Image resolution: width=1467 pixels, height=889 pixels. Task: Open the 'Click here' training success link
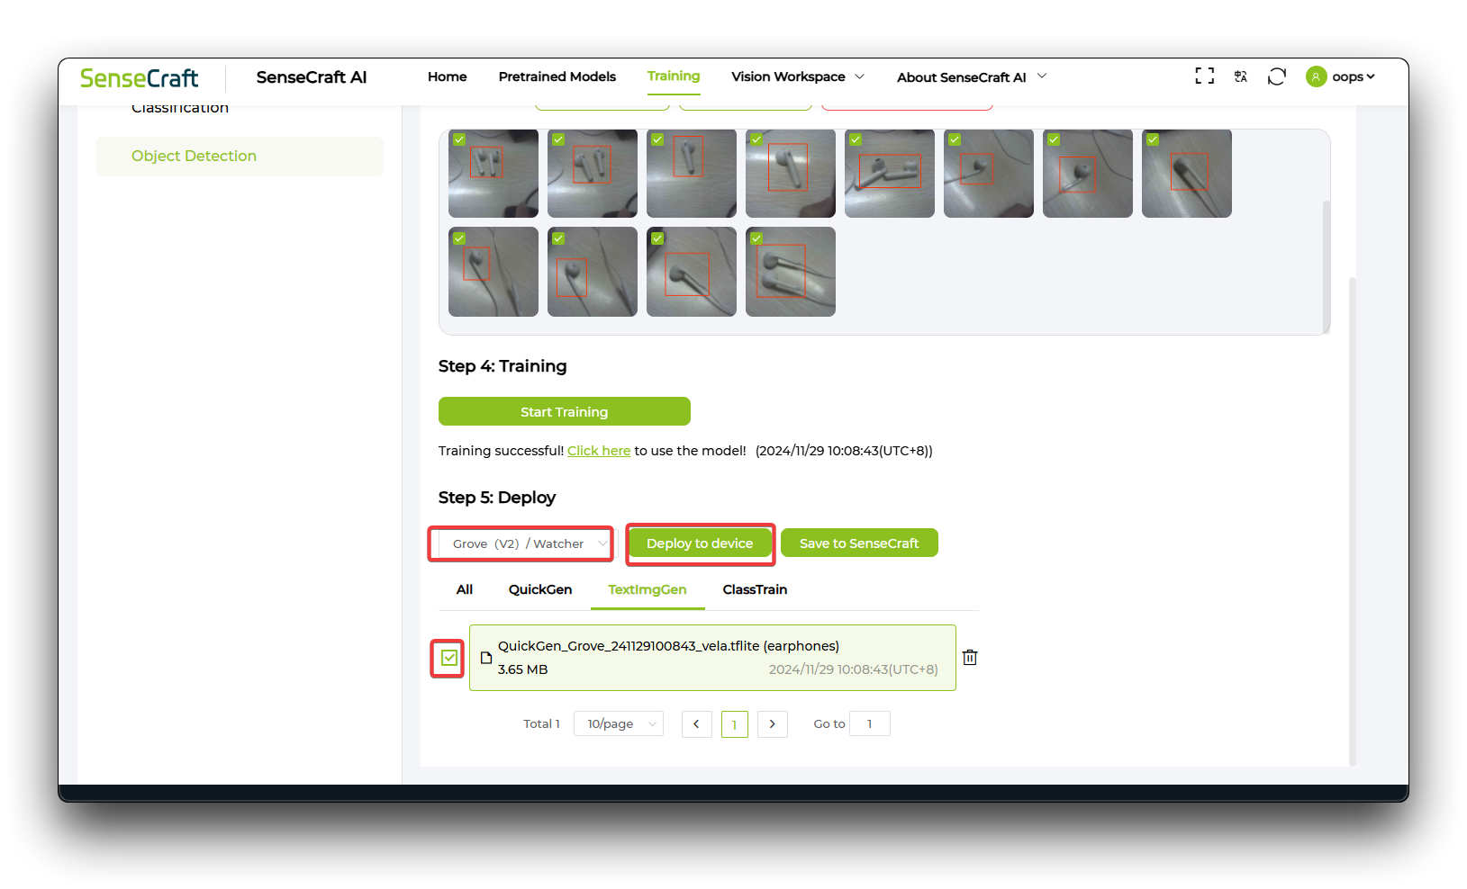point(598,450)
